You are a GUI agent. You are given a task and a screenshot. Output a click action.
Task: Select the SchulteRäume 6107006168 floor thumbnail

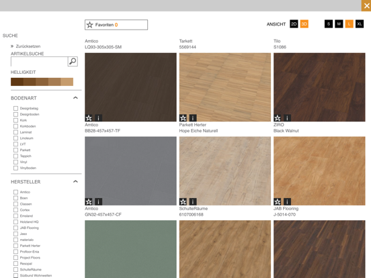click(225, 249)
